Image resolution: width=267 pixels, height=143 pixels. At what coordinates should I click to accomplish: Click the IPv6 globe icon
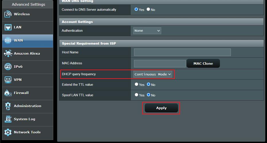pos(8,67)
